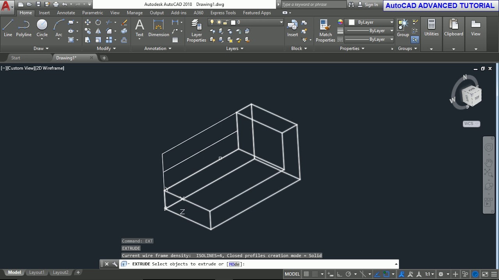Click the Mirror tool icon
The height and width of the screenshot is (280, 499).
(x=98, y=31)
